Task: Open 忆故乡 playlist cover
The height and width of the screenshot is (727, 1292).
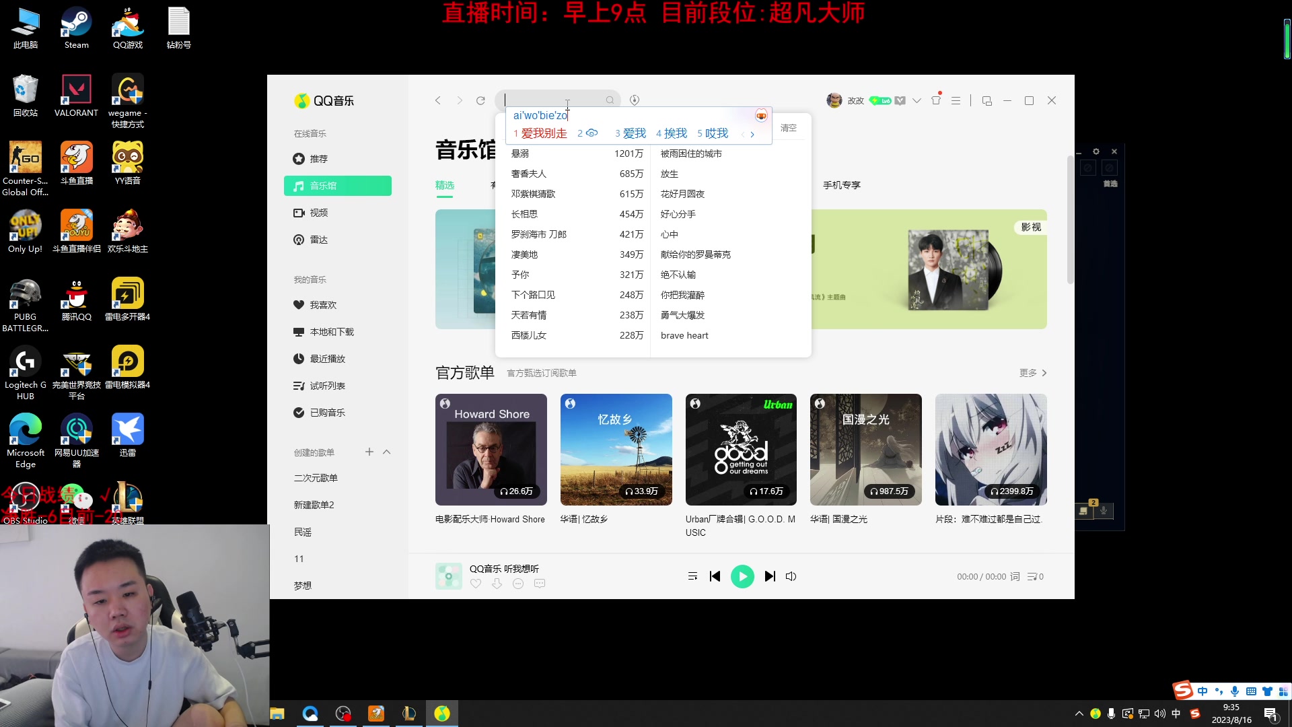Action: click(x=616, y=450)
